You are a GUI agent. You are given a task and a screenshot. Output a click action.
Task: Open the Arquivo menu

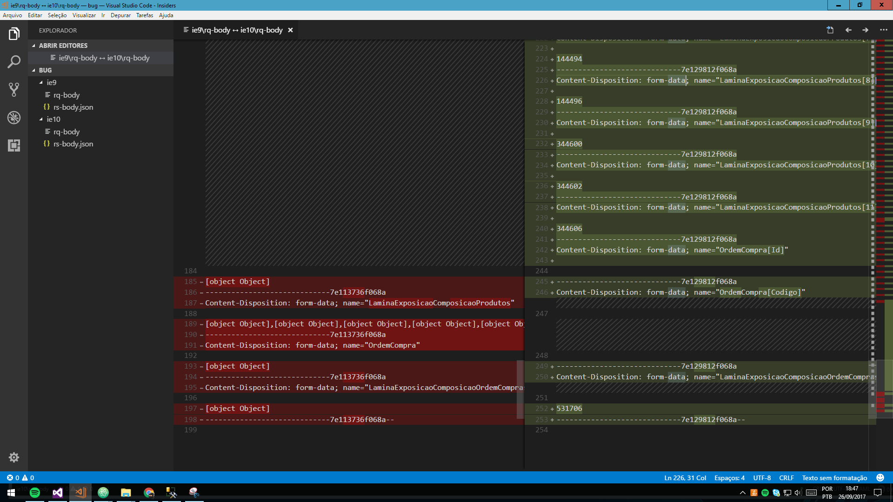(x=12, y=15)
